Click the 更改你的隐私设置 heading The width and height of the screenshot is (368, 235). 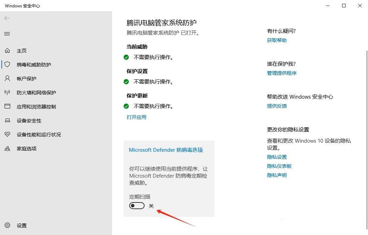[288, 129]
